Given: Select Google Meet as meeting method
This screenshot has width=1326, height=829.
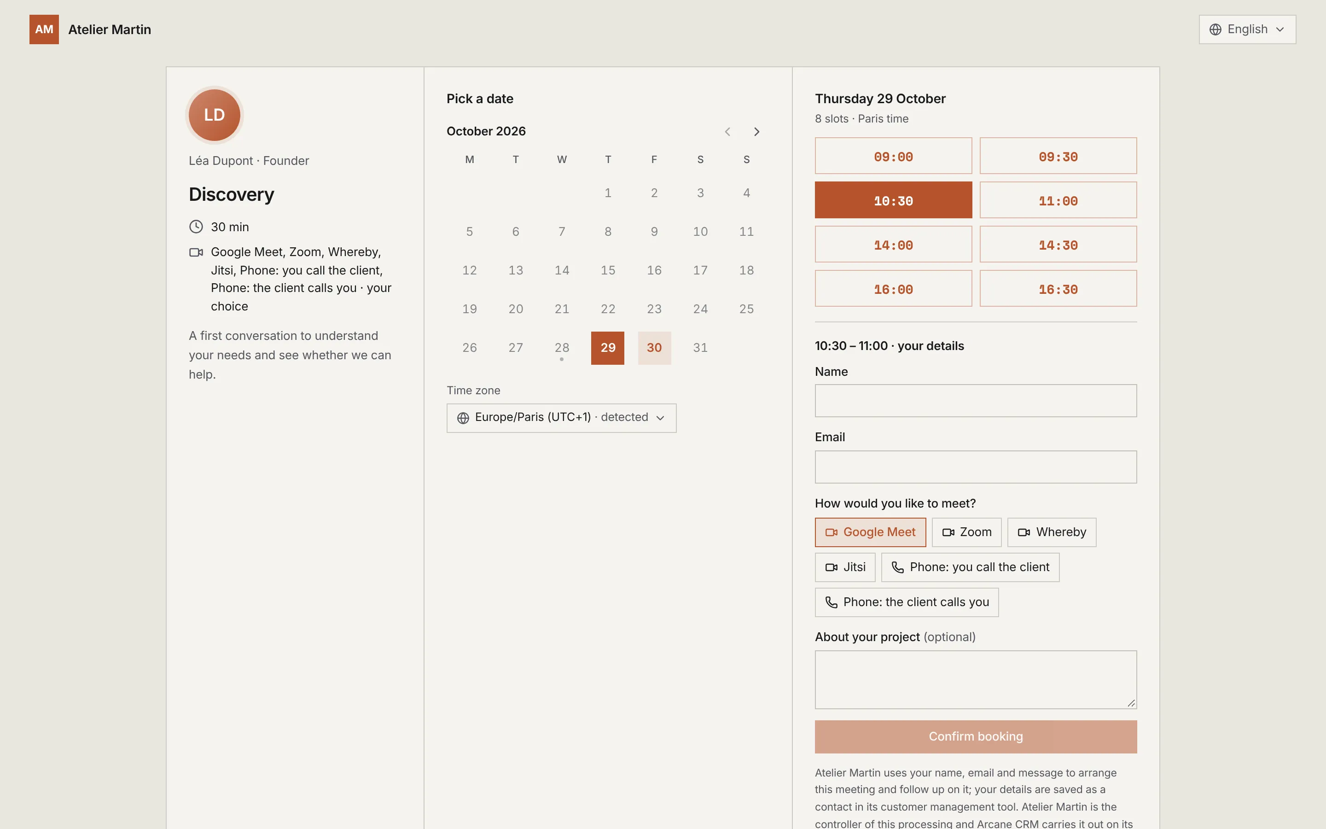Looking at the screenshot, I should pyautogui.click(x=870, y=532).
